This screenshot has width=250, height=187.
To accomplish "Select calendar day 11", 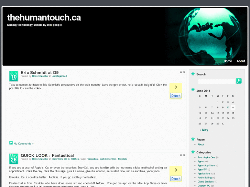I will 233,108.
